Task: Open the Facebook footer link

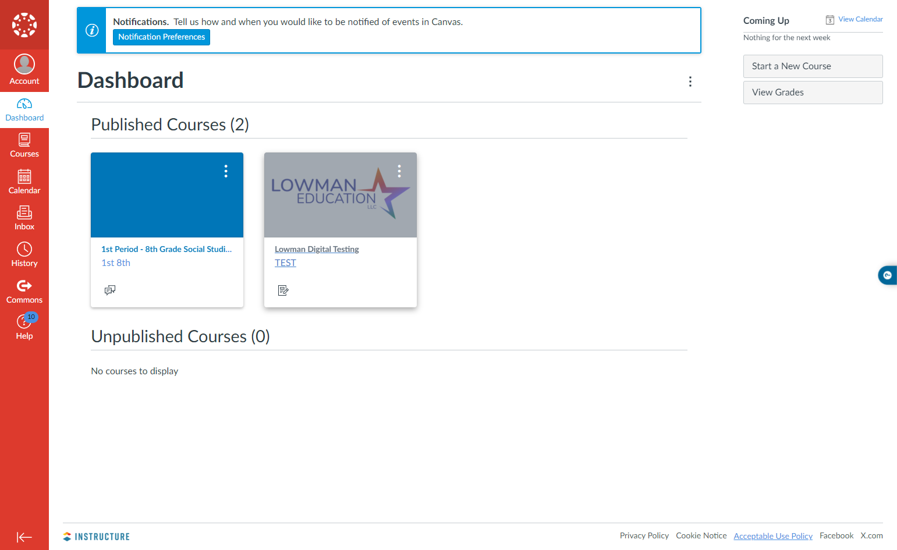Action: [x=836, y=536]
